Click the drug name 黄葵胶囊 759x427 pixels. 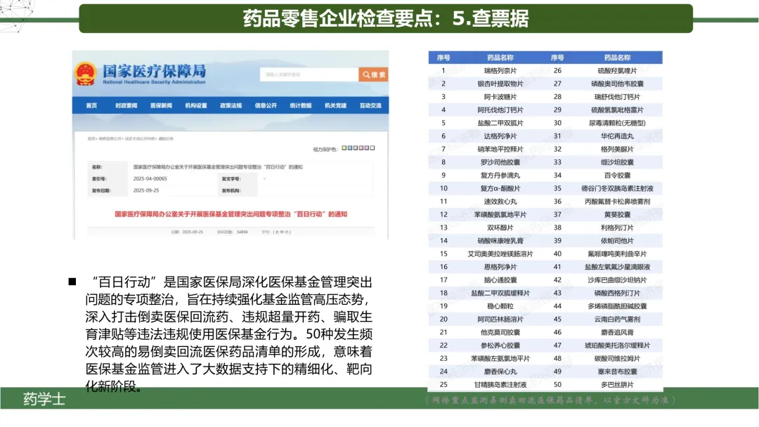(617, 214)
